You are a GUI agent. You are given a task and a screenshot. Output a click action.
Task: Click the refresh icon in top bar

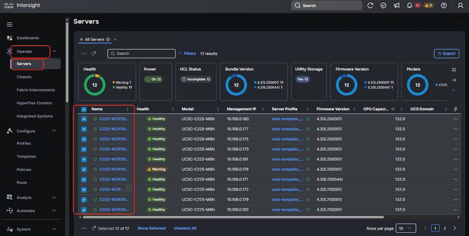click(x=370, y=5)
